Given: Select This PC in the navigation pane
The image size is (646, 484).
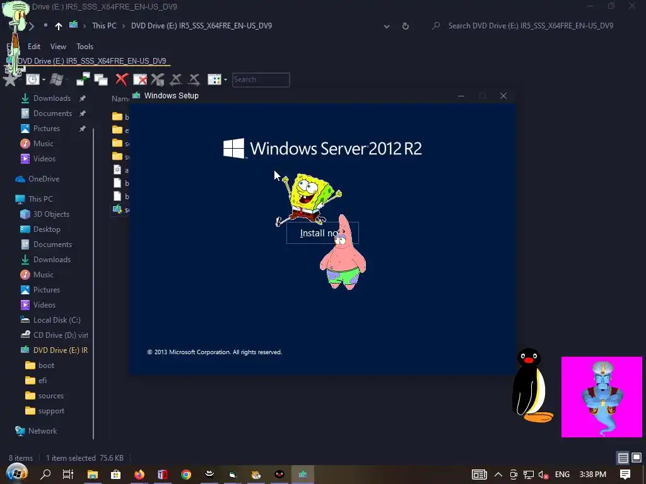Looking at the screenshot, I should point(40,199).
